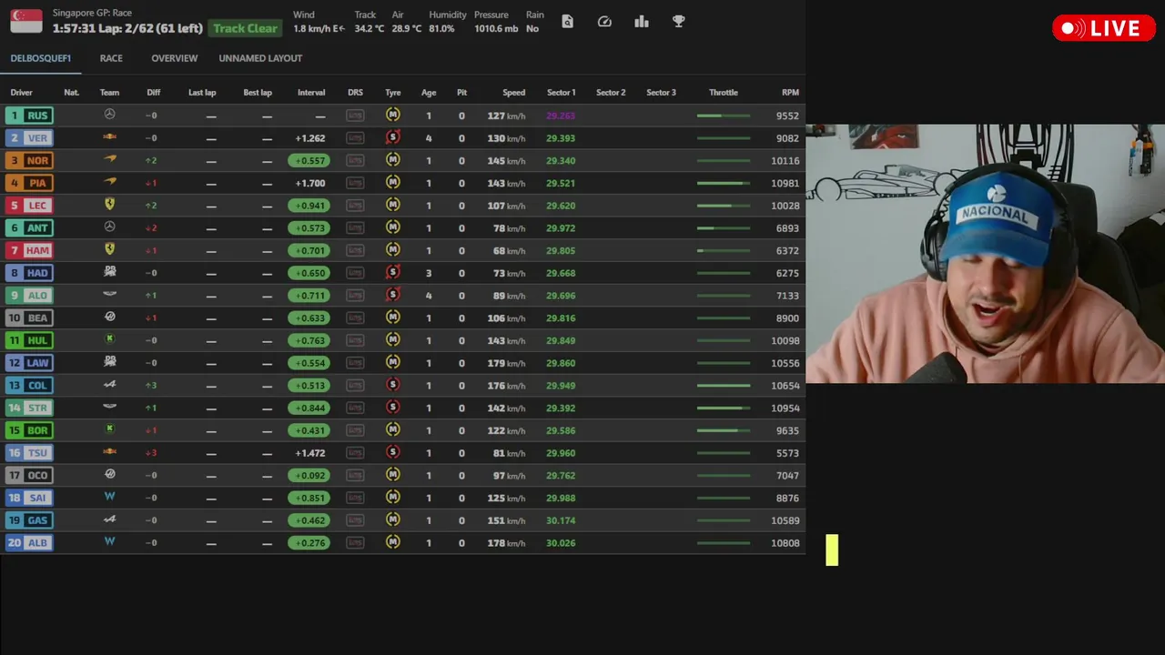Switch to the OVERVIEW tab
This screenshot has width=1165, height=655.
click(174, 58)
